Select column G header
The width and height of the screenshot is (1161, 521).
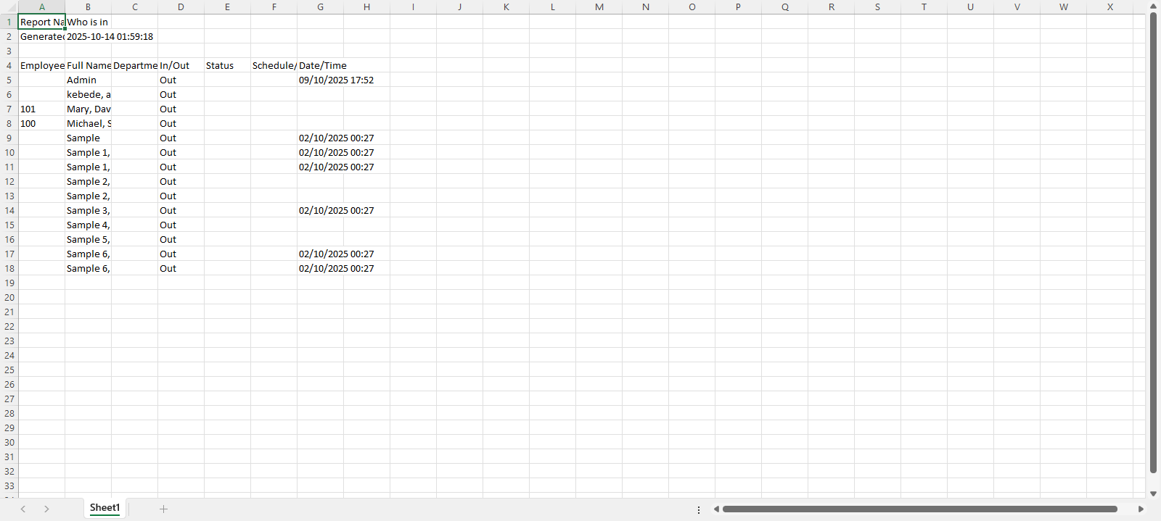tap(320, 7)
